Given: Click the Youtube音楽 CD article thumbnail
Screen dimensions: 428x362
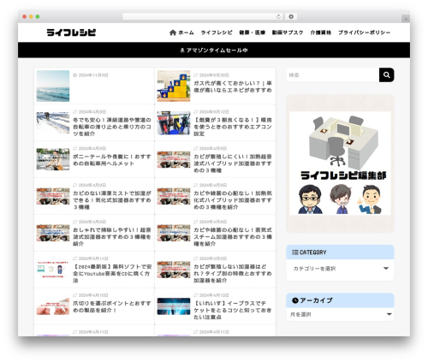Looking at the screenshot, I should (x=53, y=270).
